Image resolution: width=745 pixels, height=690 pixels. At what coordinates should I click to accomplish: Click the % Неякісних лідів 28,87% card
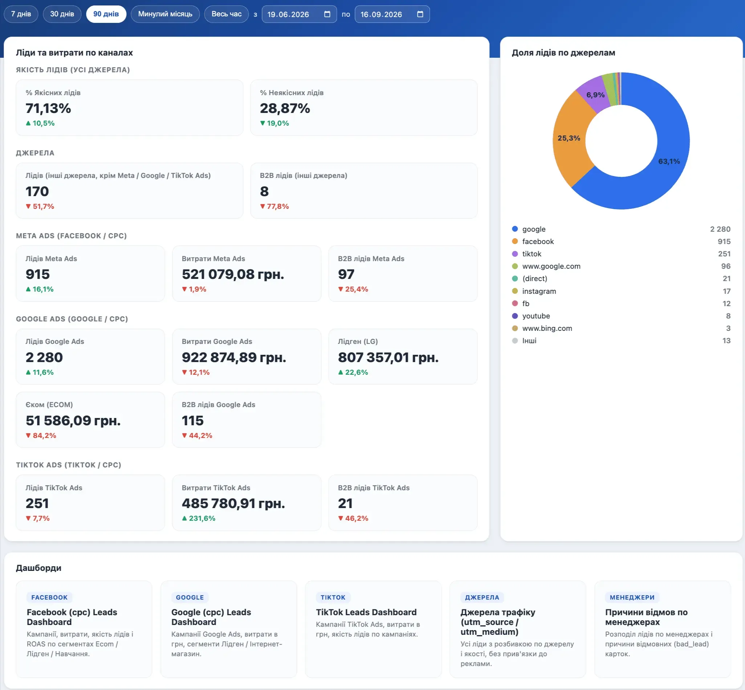pos(364,107)
